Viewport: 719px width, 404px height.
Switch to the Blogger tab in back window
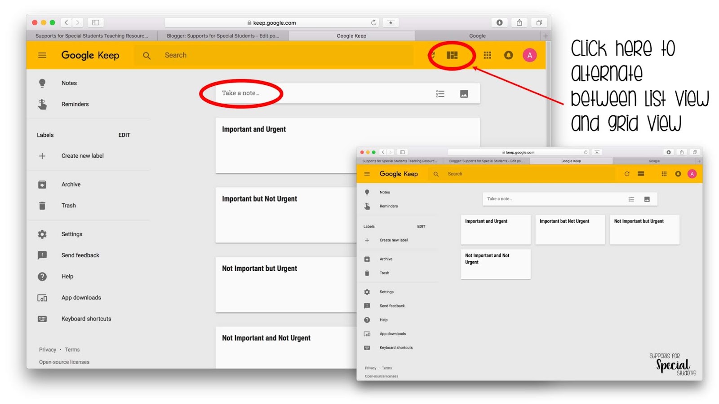[223, 36]
